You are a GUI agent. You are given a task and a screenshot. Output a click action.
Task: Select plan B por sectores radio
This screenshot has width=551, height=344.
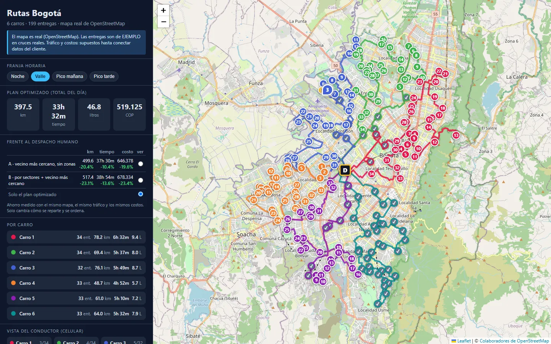[140, 180]
